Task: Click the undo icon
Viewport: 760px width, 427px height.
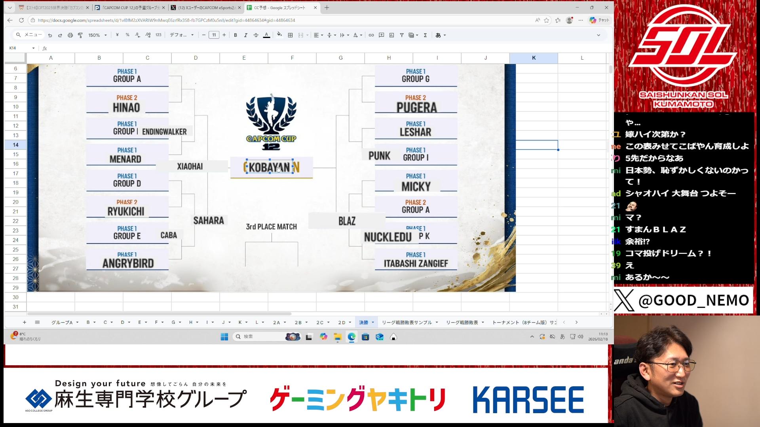Action: click(x=50, y=35)
